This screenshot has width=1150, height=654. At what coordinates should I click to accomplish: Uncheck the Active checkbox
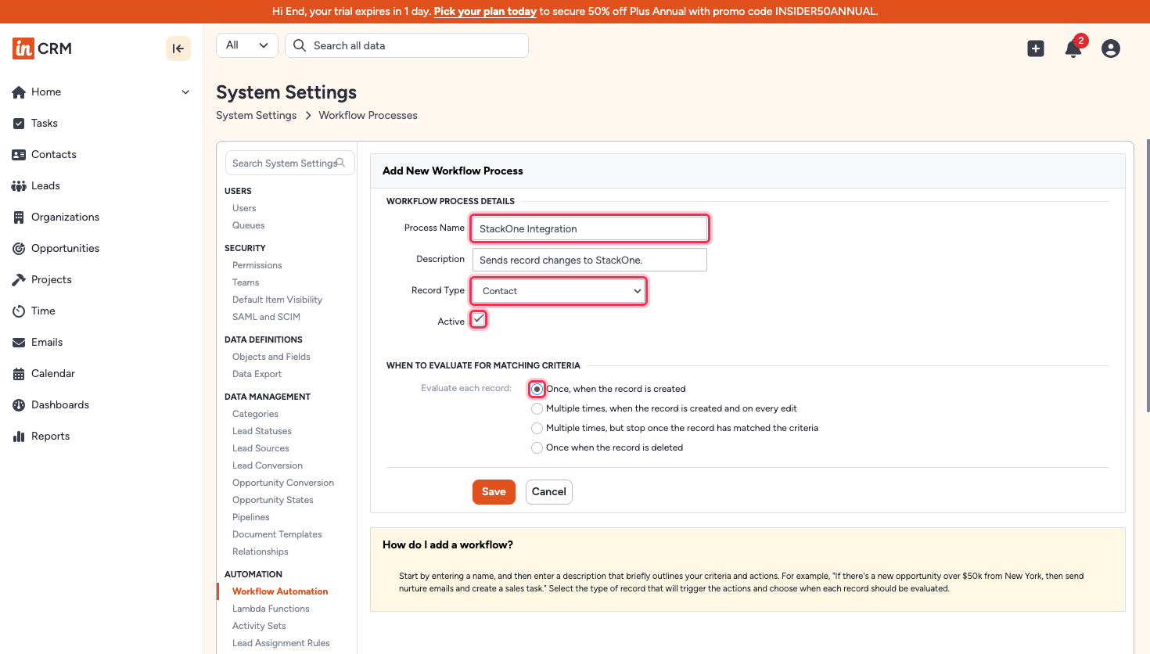[479, 319]
